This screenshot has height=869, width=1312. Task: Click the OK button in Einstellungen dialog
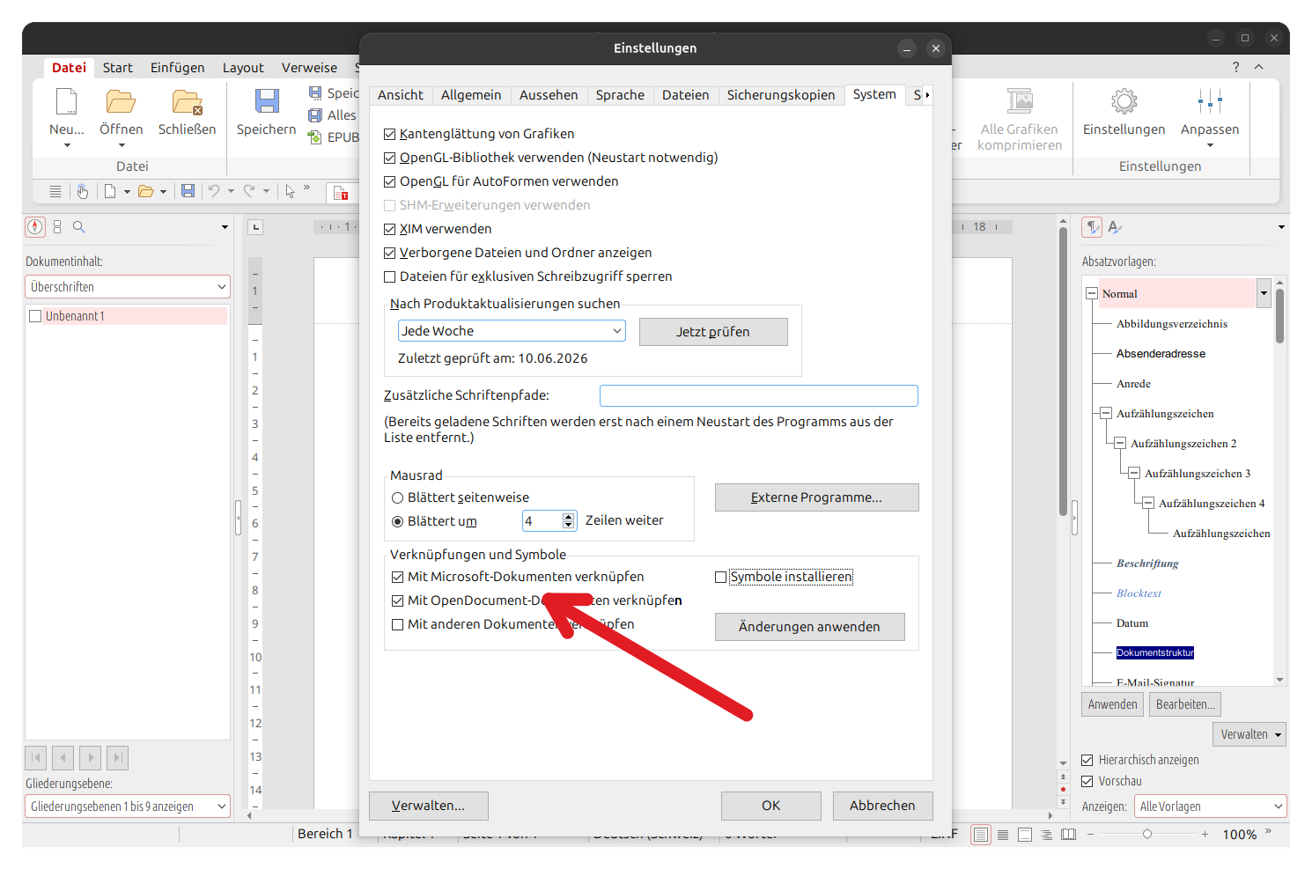coord(771,806)
